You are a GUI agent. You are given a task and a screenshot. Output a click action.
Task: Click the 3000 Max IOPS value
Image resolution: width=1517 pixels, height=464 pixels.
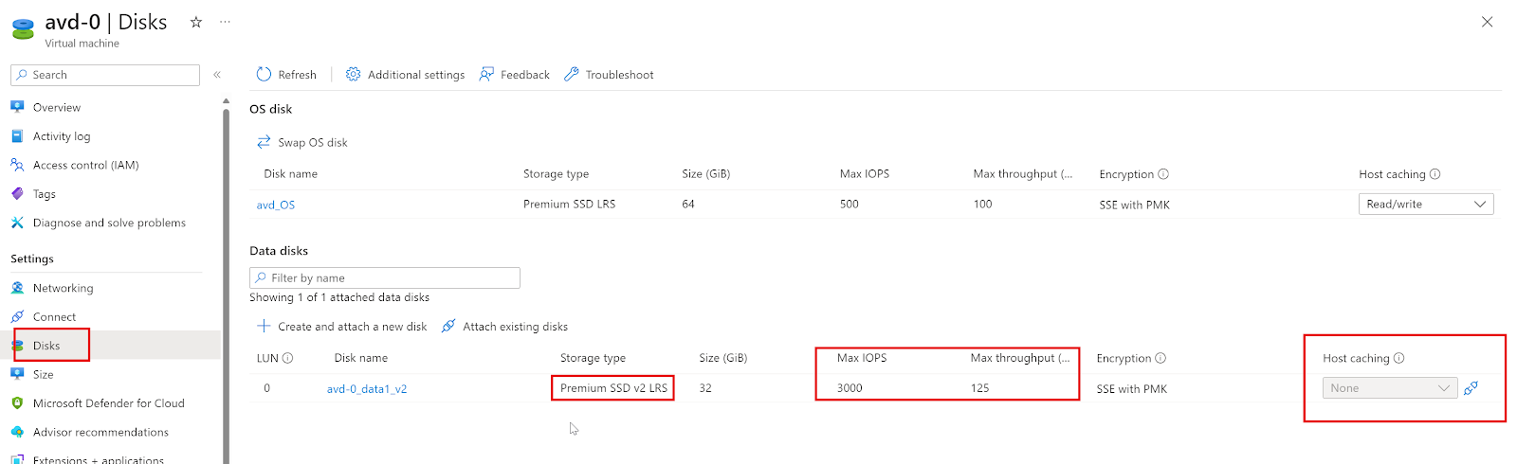850,388
